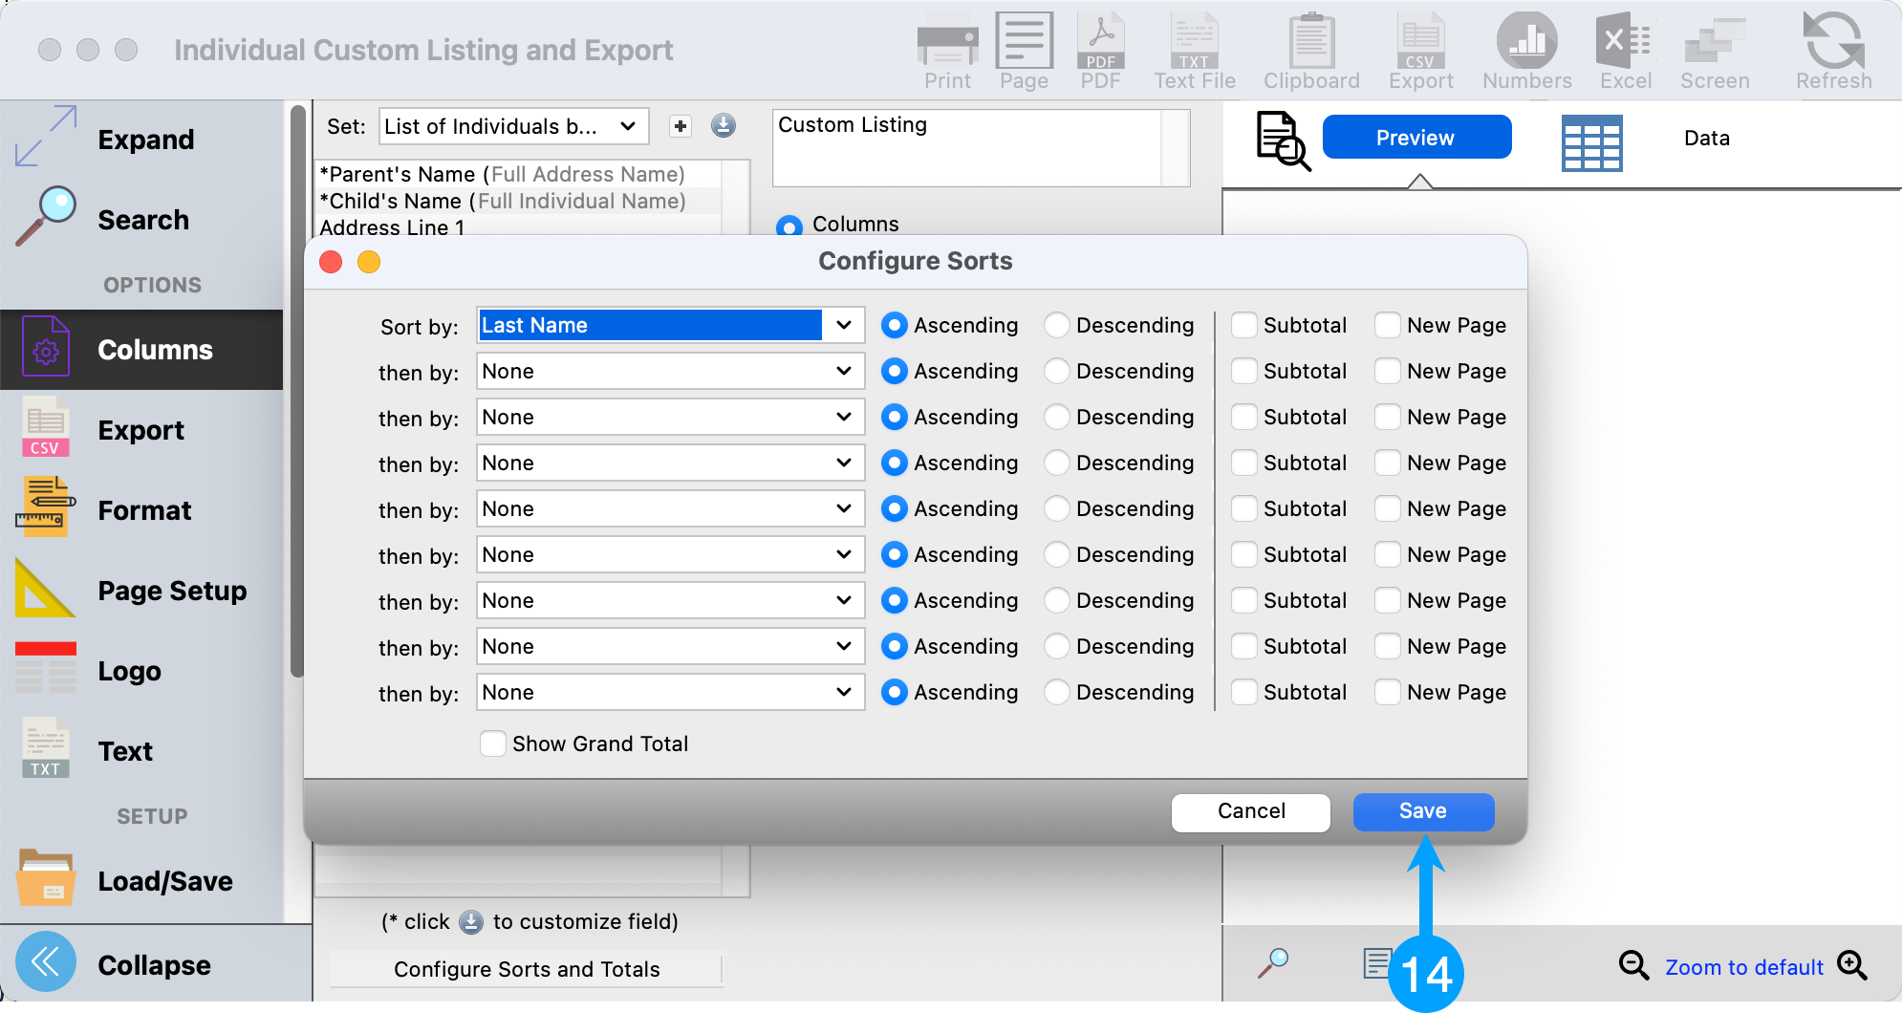Check New Page for the Sort by row
1902x1013 pixels.
click(x=1388, y=325)
